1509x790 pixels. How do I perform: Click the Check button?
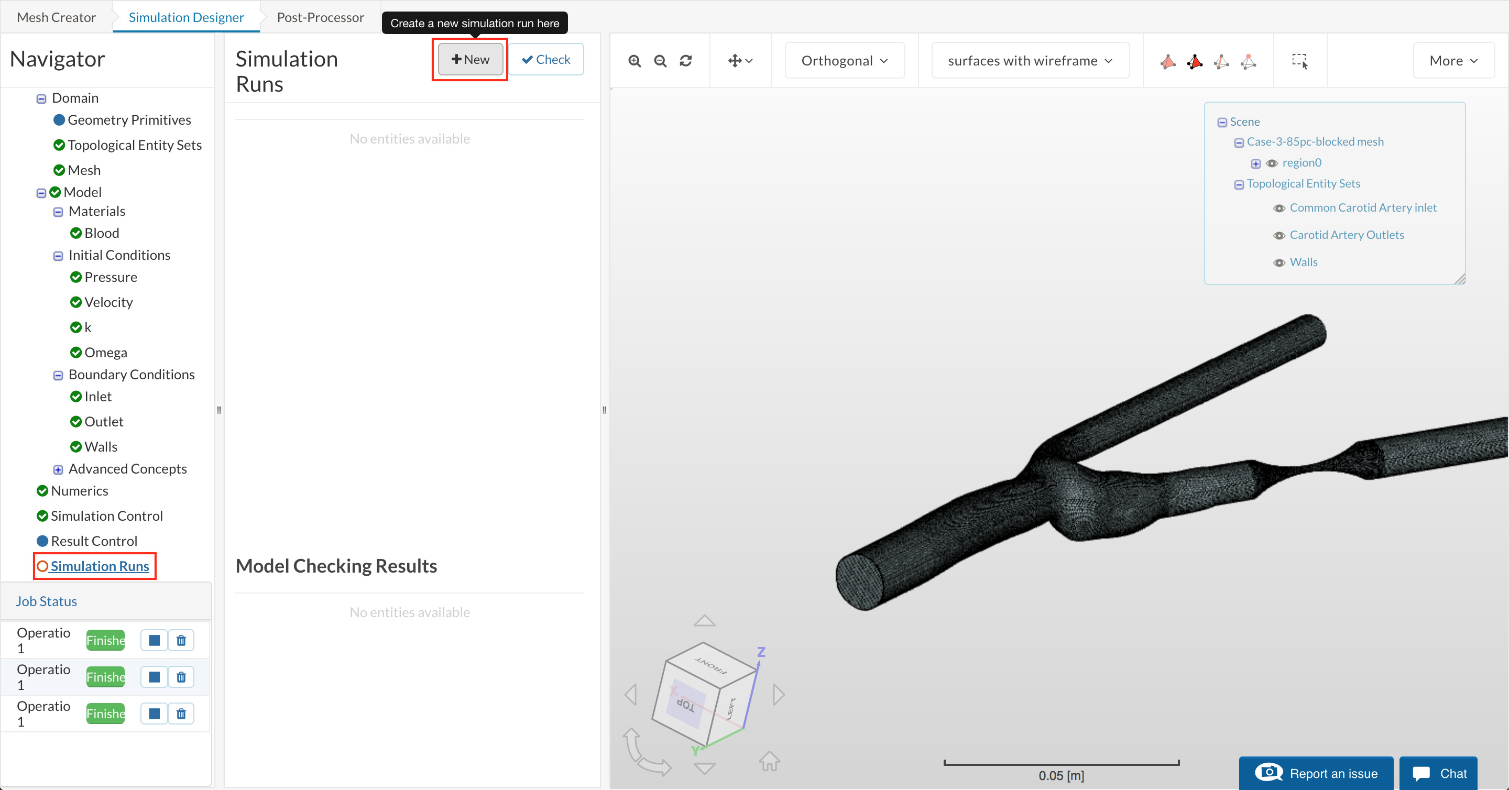[x=545, y=59]
